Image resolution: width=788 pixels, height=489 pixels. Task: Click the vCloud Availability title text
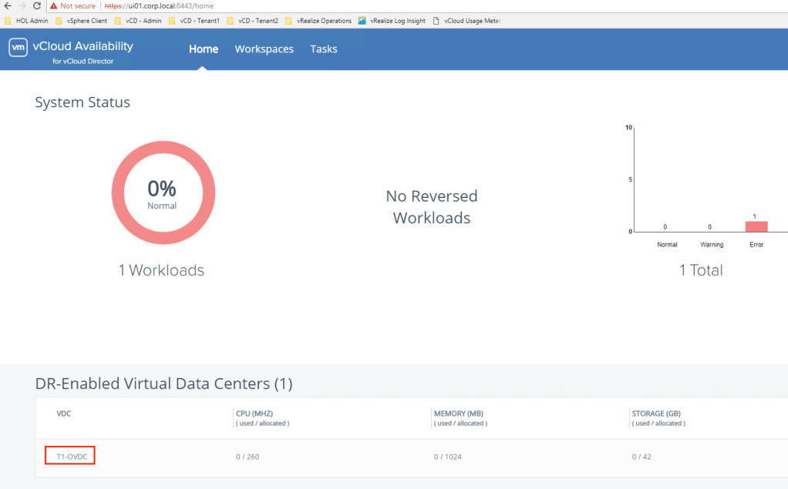[83, 46]
